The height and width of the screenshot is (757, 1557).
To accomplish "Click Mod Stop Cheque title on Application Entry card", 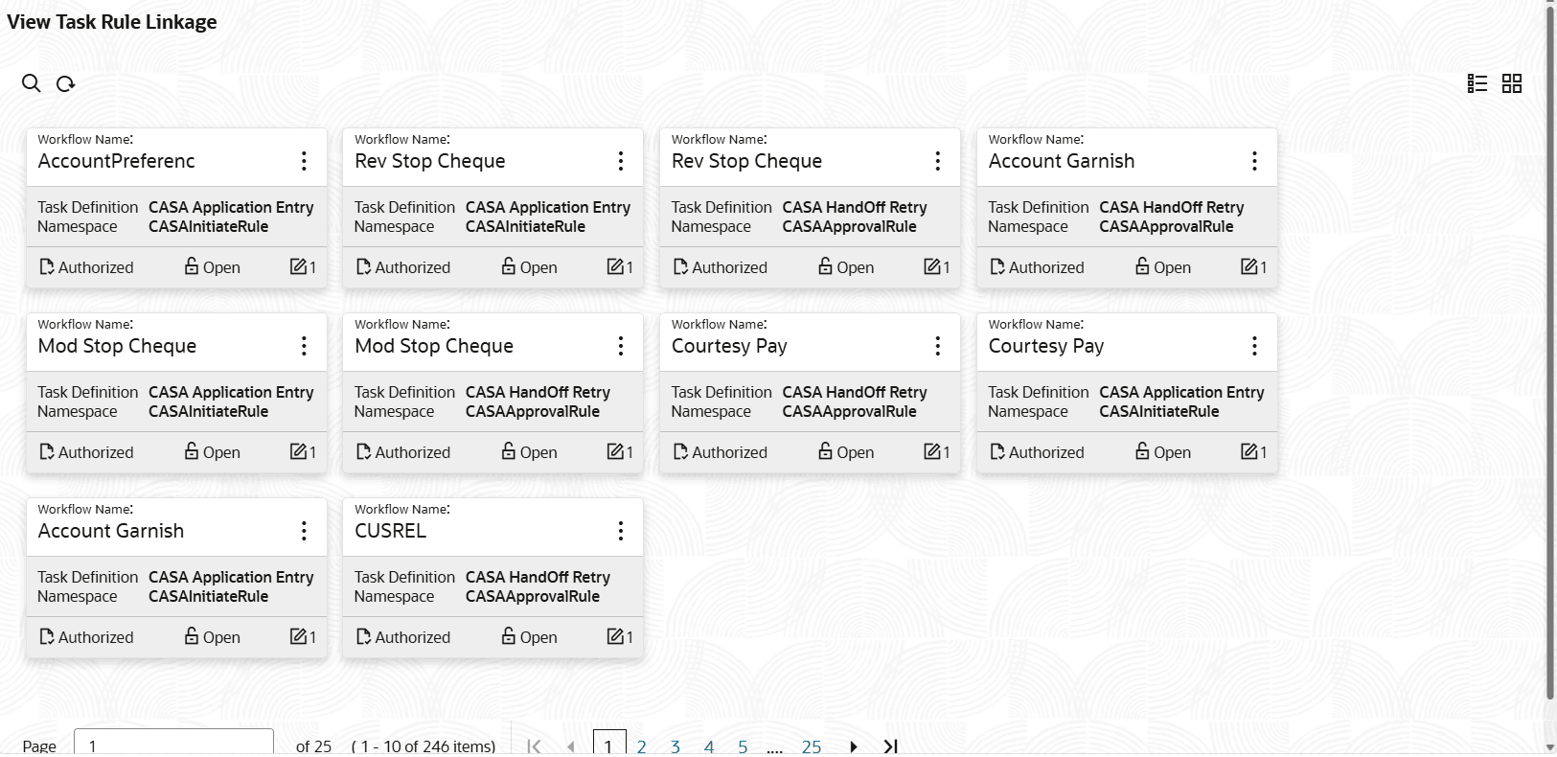I will coord(117,346).
